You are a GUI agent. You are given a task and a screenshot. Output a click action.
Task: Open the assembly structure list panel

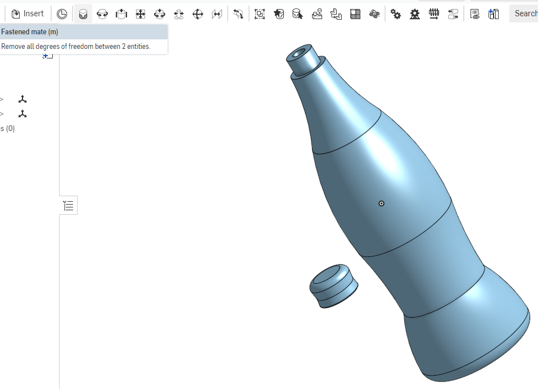tap(68, 205)
